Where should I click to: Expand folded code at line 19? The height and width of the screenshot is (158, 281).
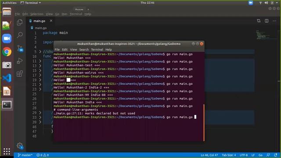click(40, 80)
